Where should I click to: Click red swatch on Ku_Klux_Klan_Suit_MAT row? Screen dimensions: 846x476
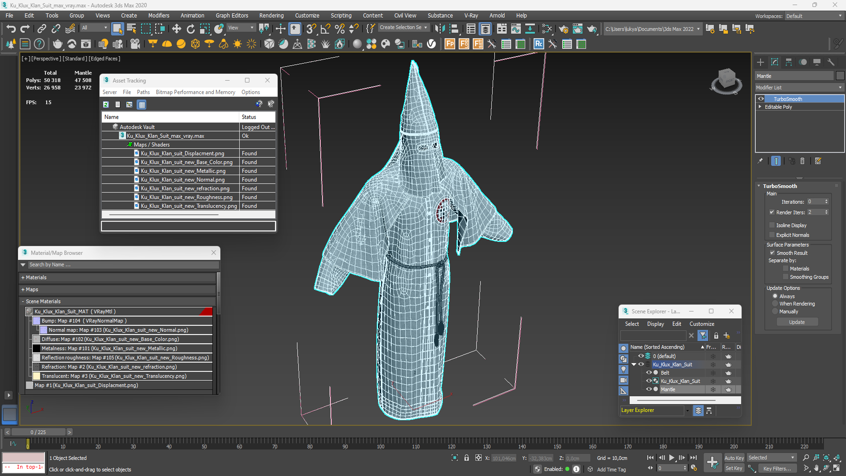[x=206, y=312]
